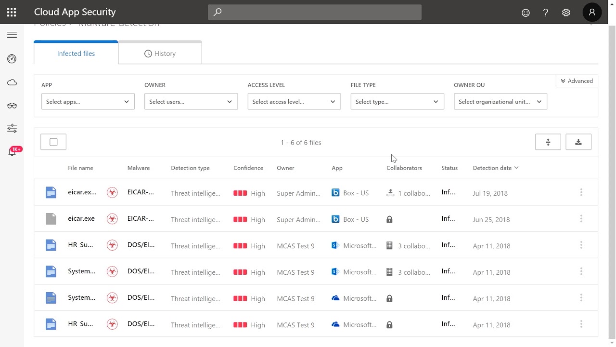Open the Select organizational unit dropdown
Screen dimensions: 616x347
coord(500,102)
